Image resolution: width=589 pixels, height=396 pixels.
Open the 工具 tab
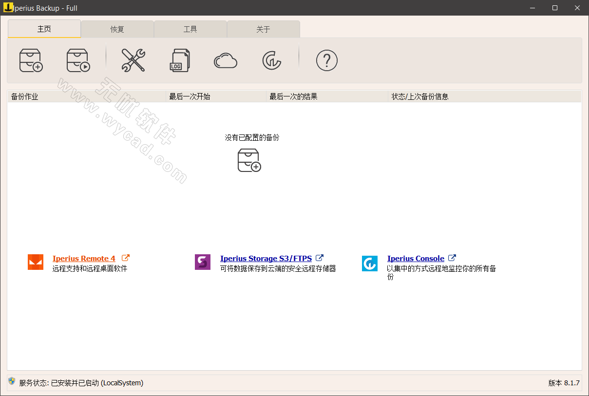[190, 29]
